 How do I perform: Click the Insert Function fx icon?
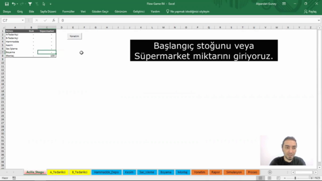click(54, 20)
